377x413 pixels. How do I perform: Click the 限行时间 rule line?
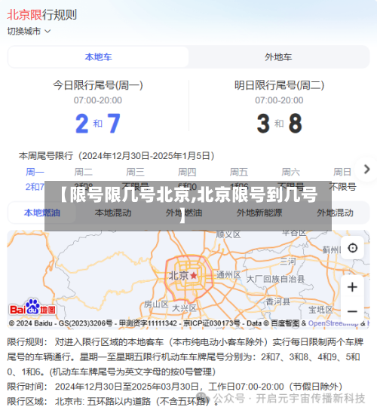click(x=175, y=387)
